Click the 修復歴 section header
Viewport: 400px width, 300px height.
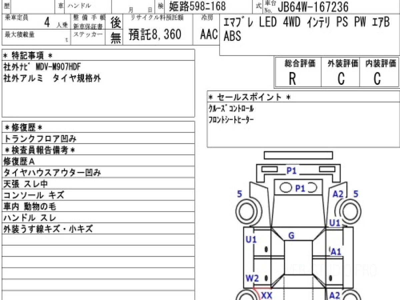[x=23, y=127]
